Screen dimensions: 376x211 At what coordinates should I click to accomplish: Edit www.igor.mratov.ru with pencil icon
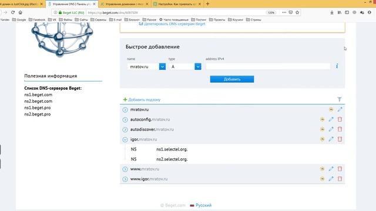(331, 179)
